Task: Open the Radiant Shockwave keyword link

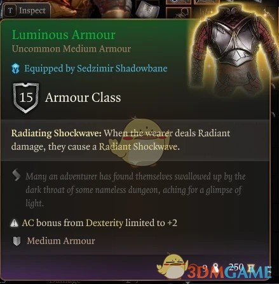Action: click(139, 146)
